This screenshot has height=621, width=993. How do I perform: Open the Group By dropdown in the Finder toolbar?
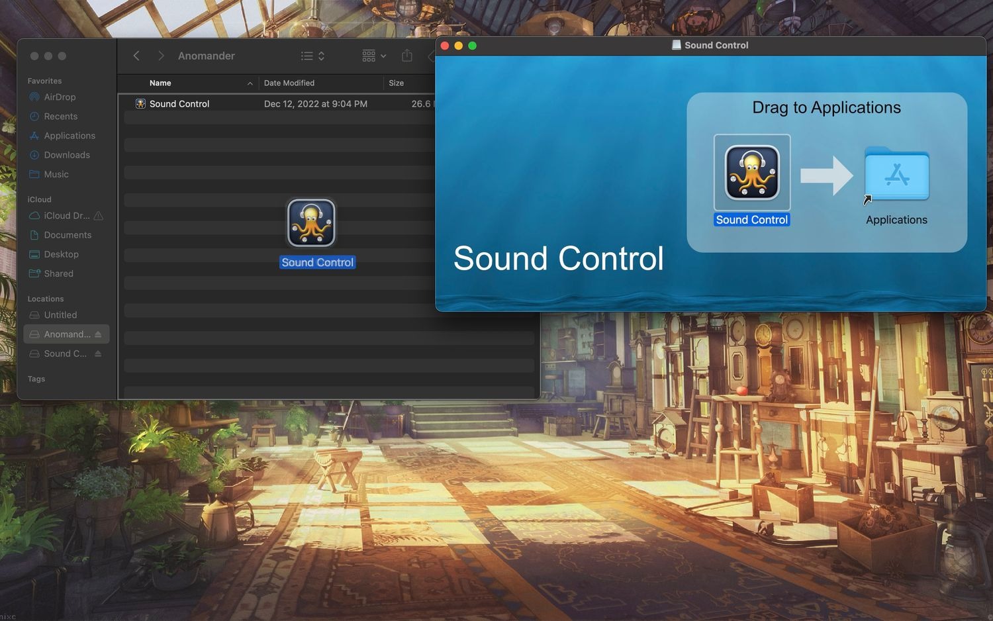(374, 56)
